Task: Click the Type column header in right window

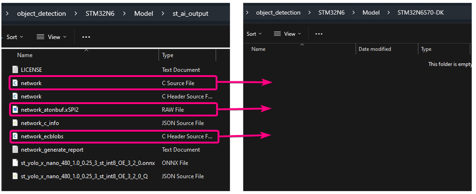Action: pos(426,49)
